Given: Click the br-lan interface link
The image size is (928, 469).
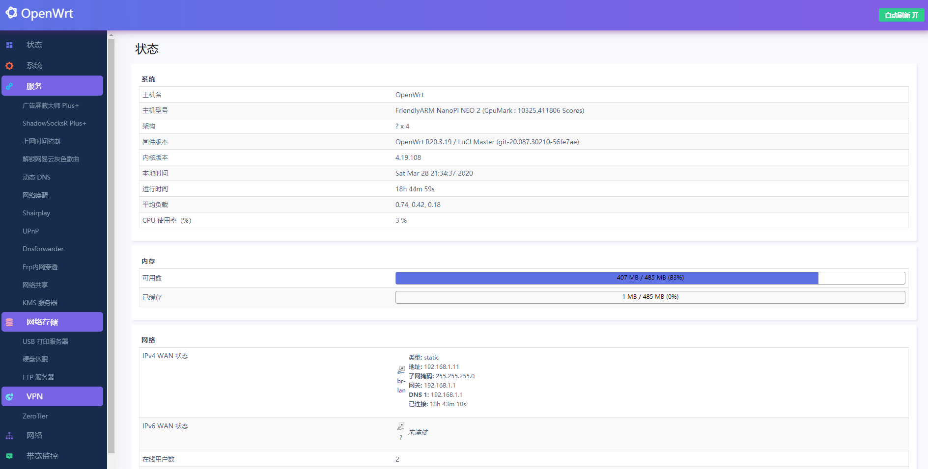Looking at the screenshot, I should click(401, 386).
